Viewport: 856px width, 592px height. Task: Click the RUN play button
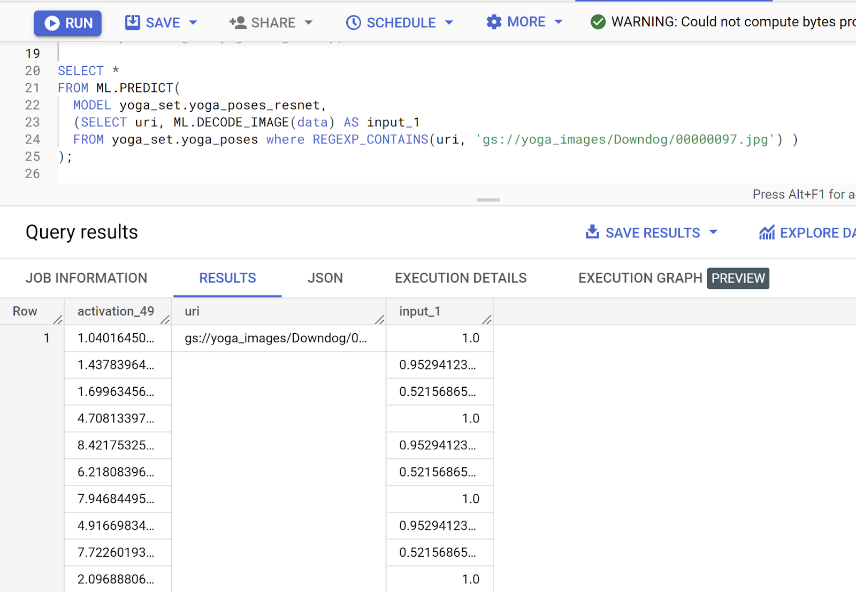(52, 23)
